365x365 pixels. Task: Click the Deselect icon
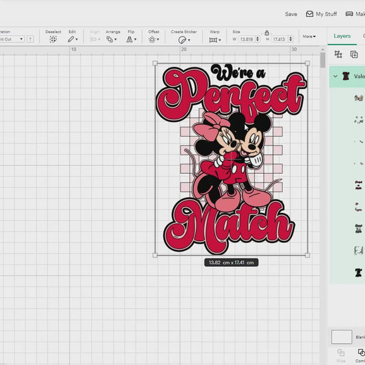pos(53,39)
